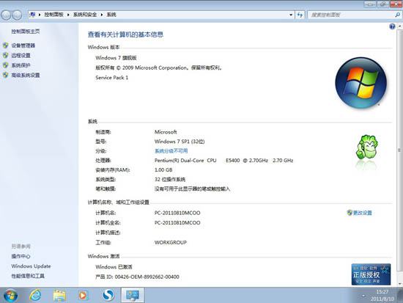Open 系统保护 link

[21, 65]
